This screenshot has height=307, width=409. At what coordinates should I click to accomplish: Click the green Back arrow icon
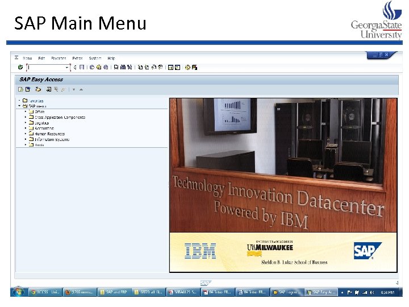coord(92,67)
